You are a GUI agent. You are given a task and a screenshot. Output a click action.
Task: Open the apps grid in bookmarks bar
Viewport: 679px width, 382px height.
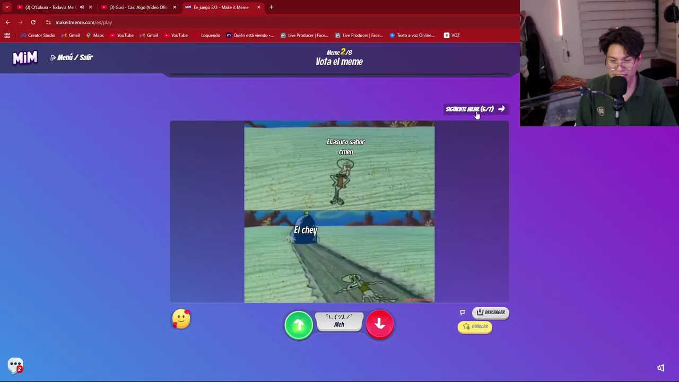coord(7,36)
